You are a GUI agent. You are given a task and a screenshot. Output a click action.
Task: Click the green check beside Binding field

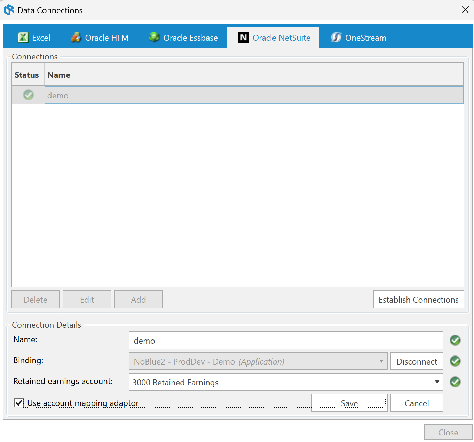point(455,361)
